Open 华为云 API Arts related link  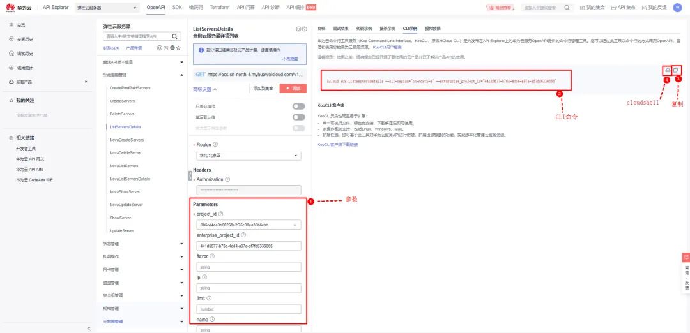tap(29, 169)
